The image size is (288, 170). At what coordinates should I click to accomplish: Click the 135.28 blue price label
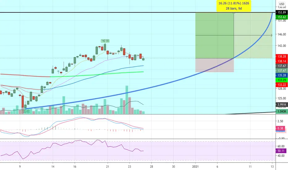click(x=282, y=75)
